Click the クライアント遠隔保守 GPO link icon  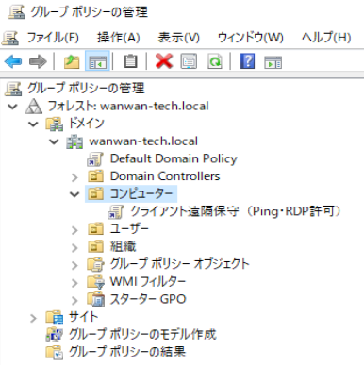116,211
